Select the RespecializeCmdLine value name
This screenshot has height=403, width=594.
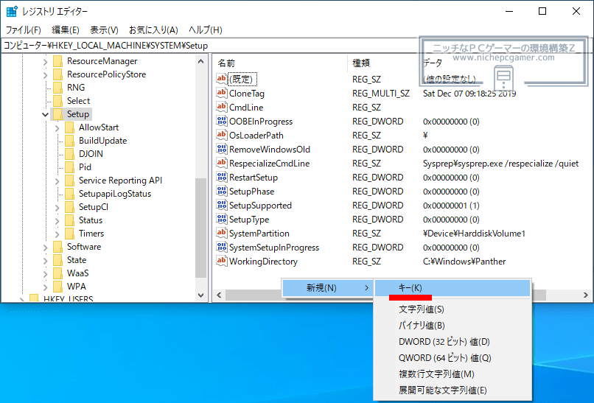[x=269, y=164]
